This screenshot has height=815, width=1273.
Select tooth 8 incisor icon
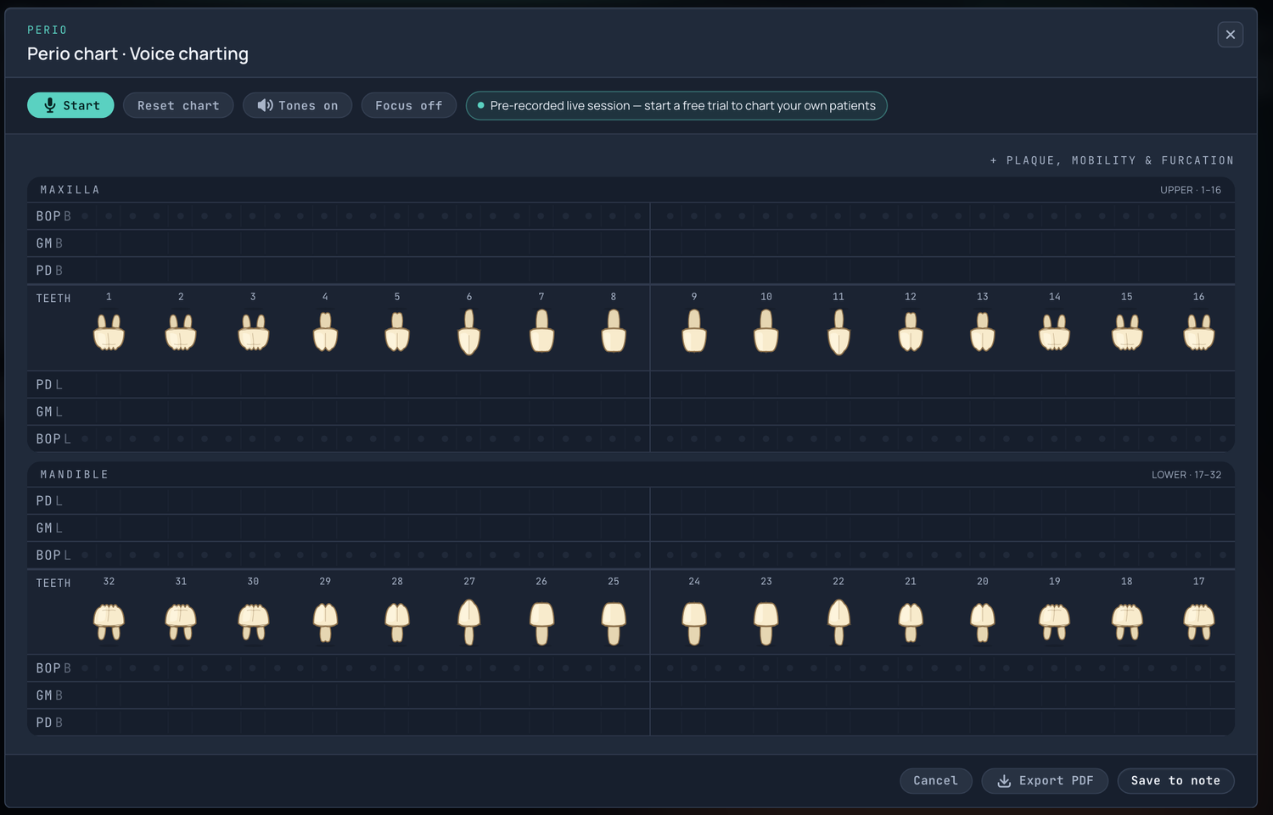coord(614,331)
